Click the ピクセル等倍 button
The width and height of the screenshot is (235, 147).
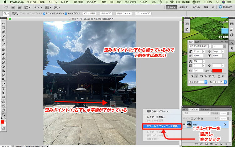(x=90, y=13)
